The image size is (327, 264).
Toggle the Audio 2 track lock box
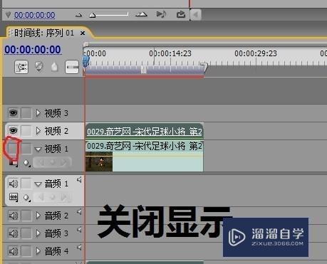tap(26, 216)
